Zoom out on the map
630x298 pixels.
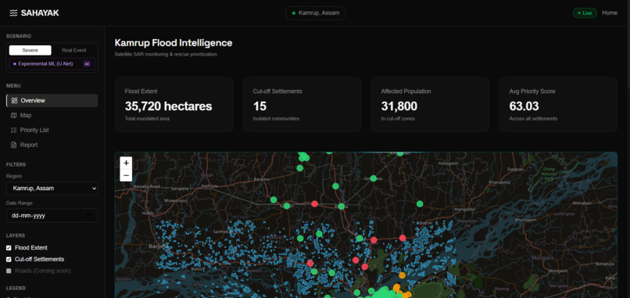tap(126, 175)
